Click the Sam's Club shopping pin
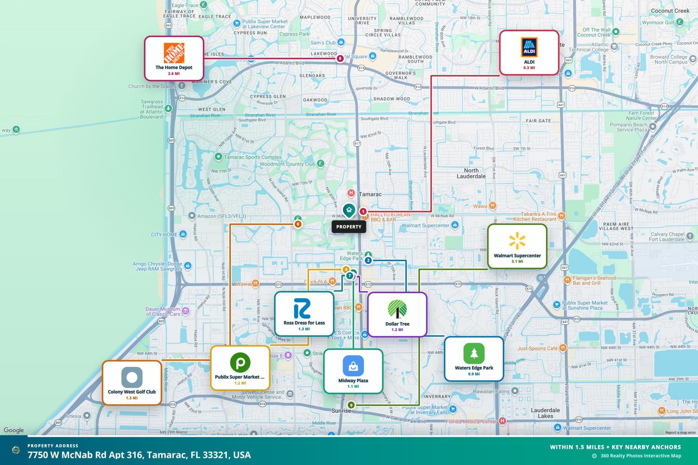The height and width of the screenshot is (465, 698). [x=341, y=42]
